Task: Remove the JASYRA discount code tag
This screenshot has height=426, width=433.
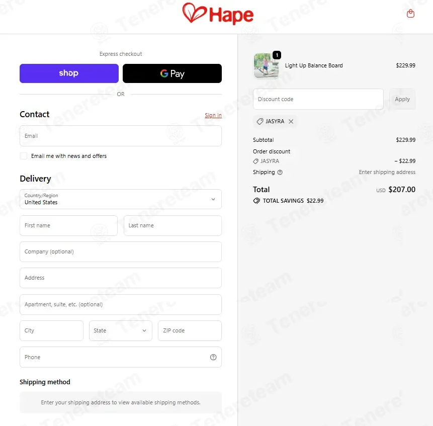Action: 291,122
